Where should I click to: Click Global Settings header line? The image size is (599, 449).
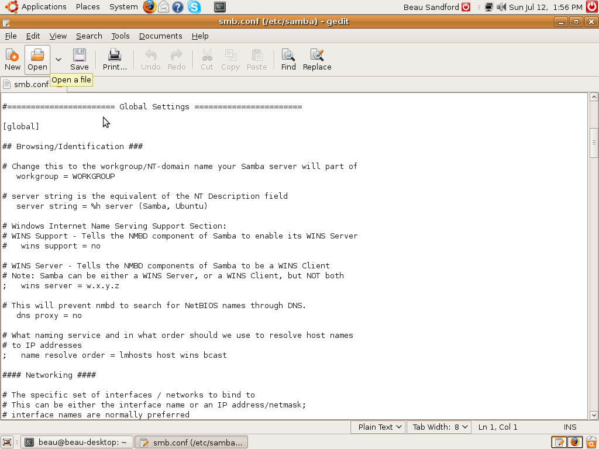click(152, 106)
